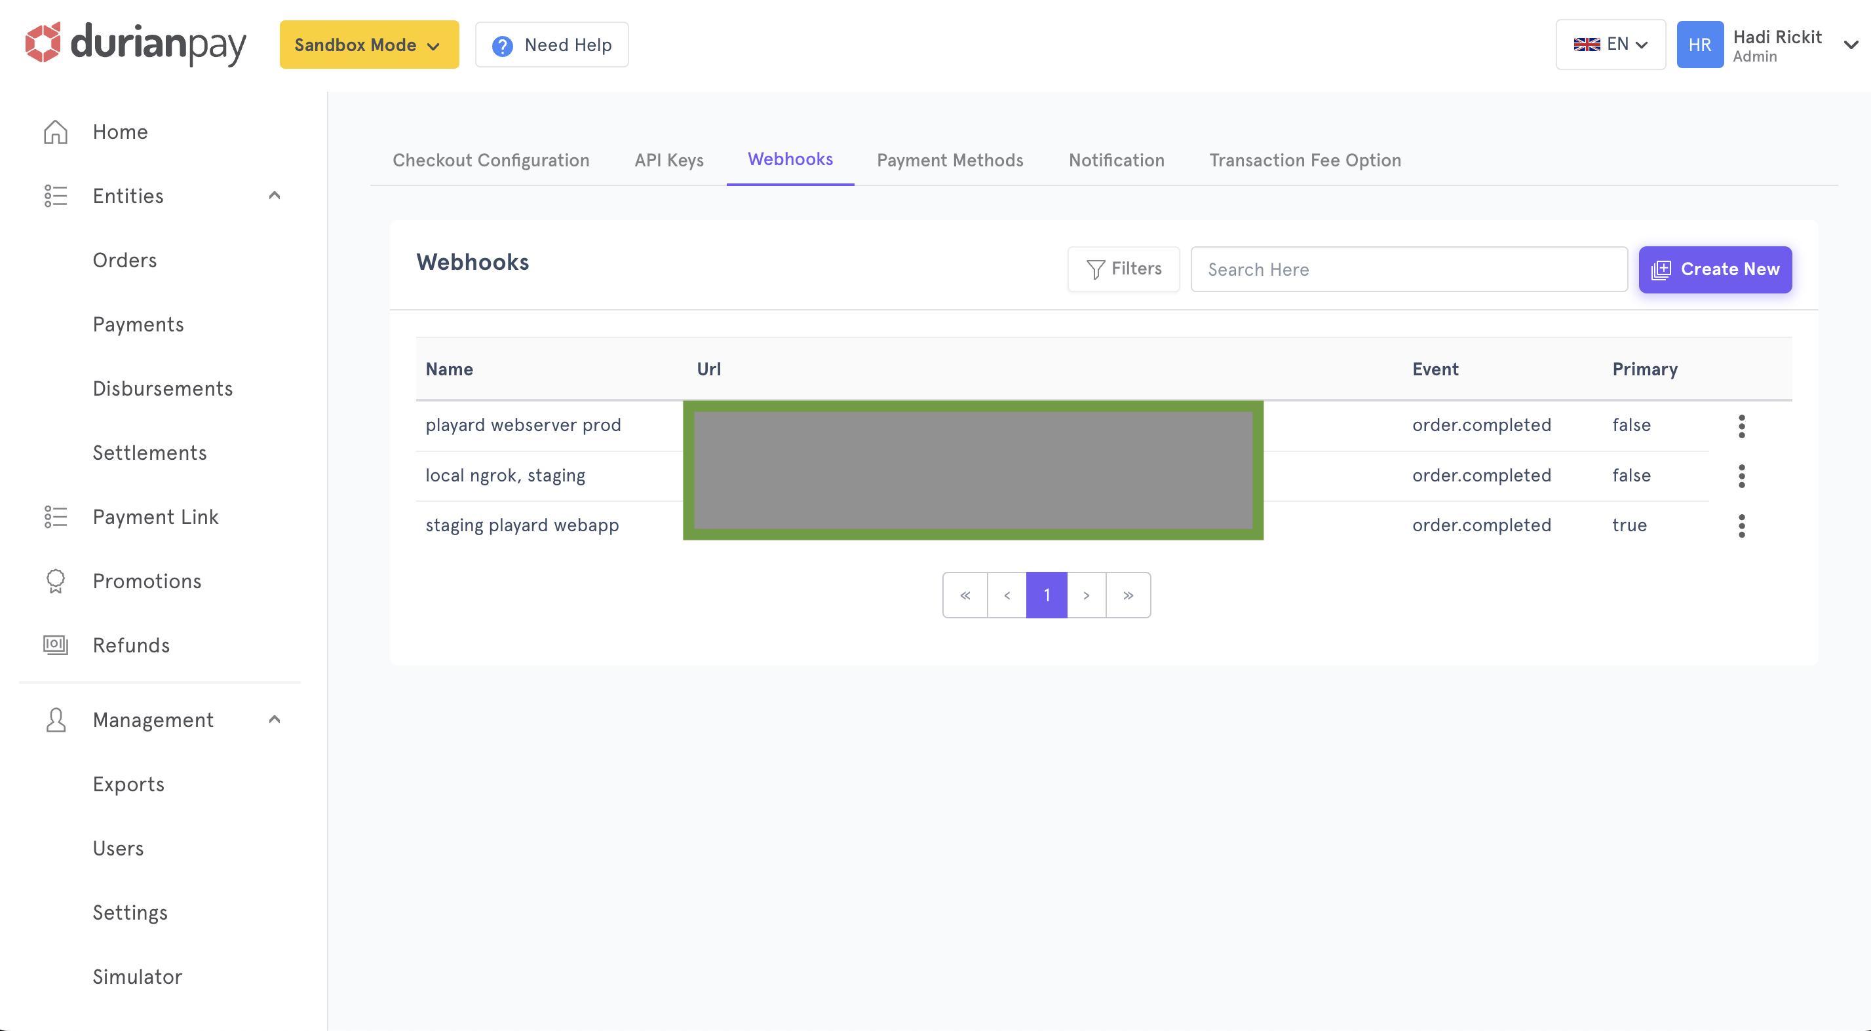
Task: Open the Sandbox Mode dropdown
Action: pos(366,45)
